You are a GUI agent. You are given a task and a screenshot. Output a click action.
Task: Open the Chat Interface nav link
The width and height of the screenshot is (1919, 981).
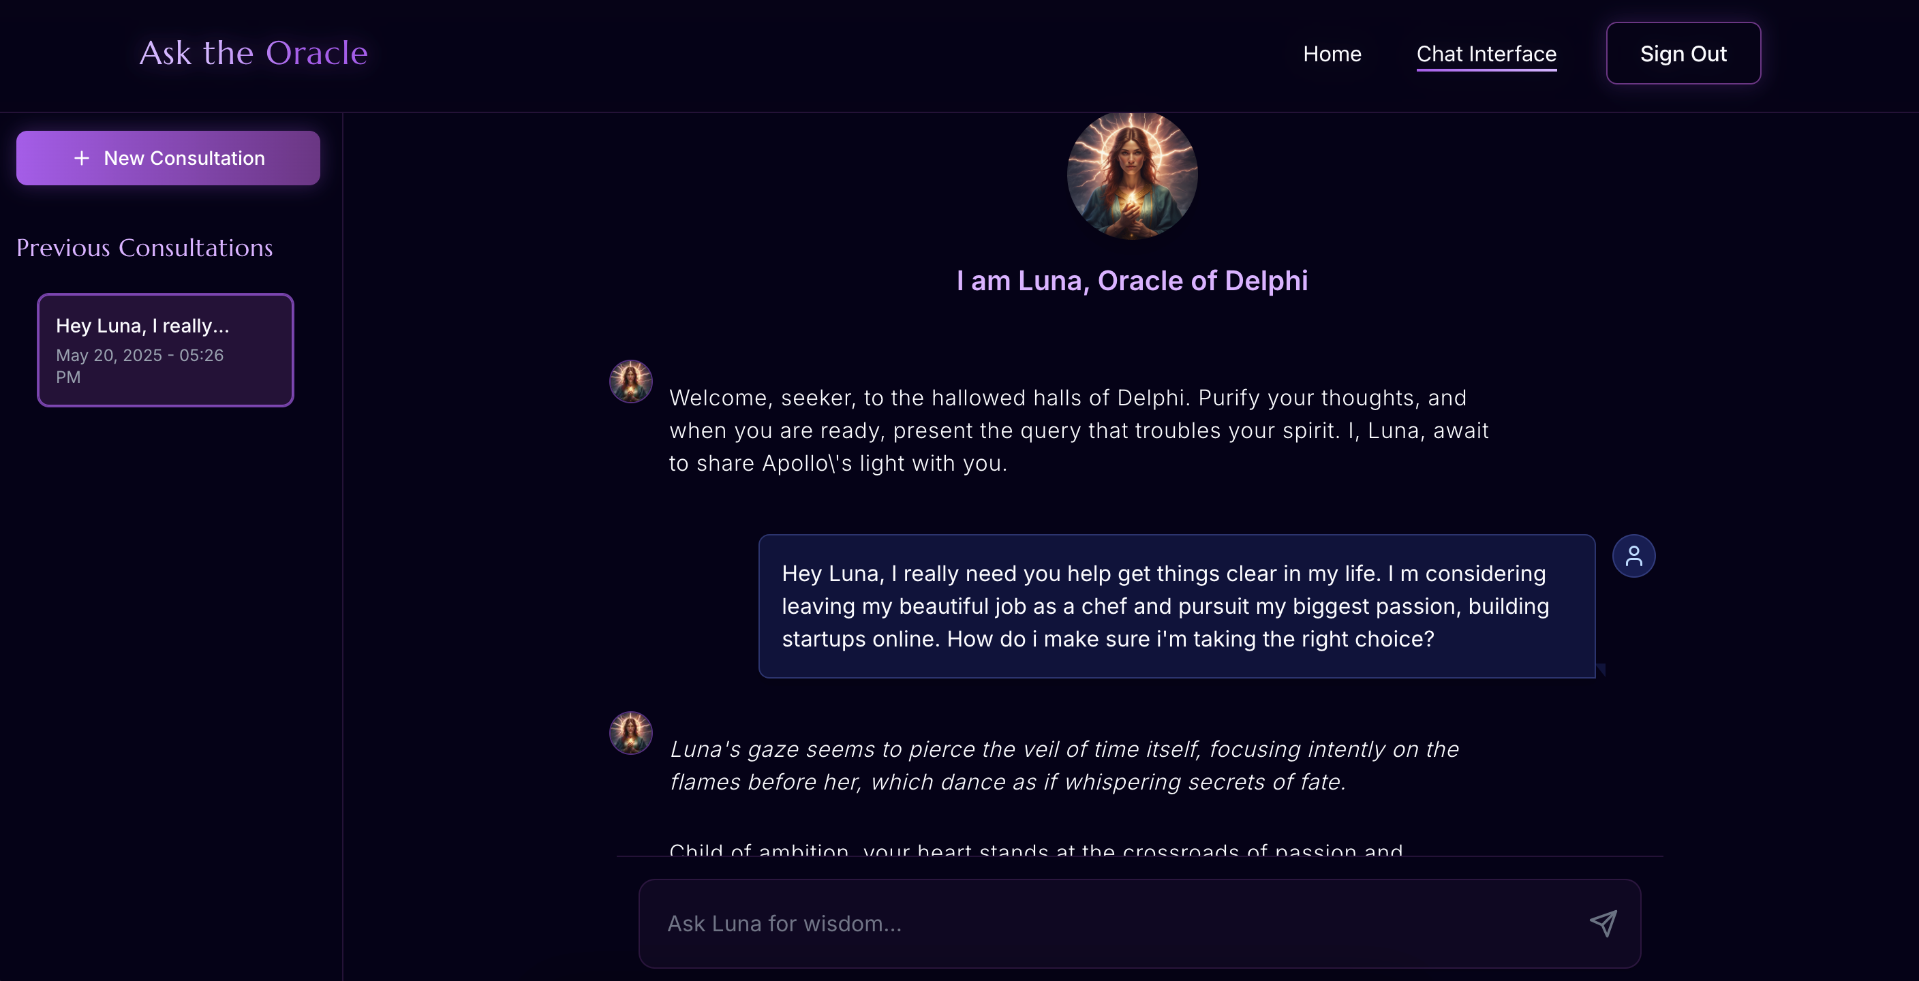point(1486,54)
